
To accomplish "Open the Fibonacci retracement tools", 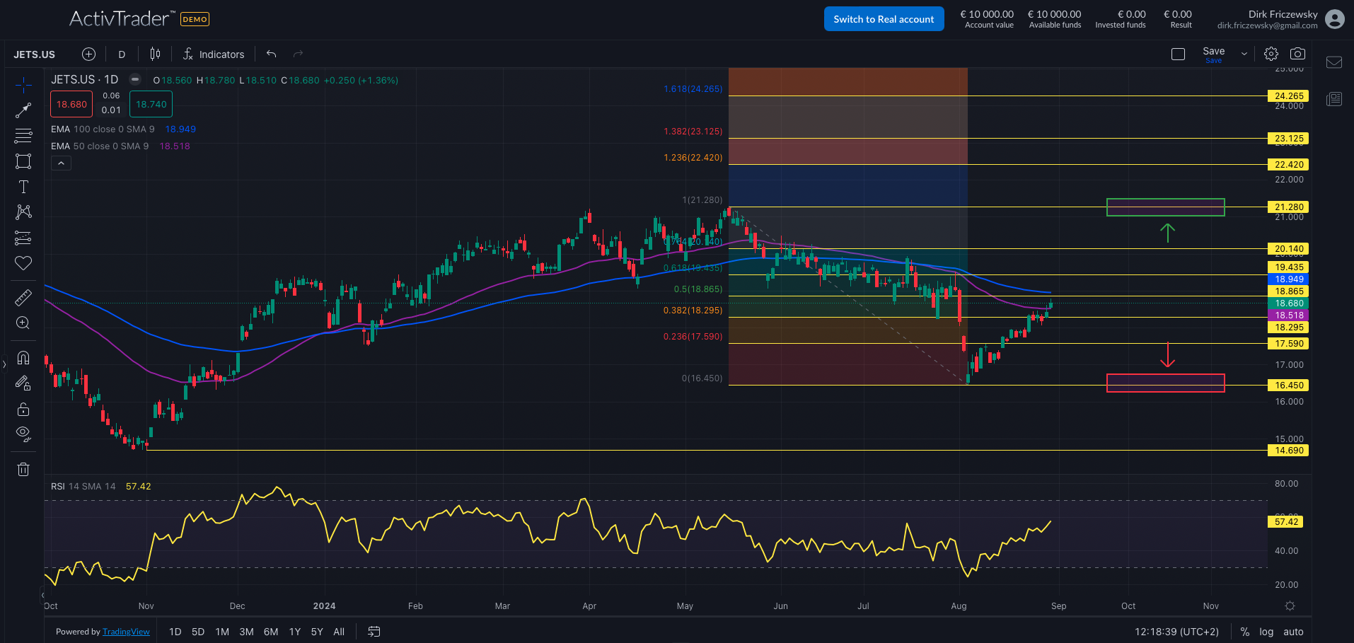I will tap(23, 136).
